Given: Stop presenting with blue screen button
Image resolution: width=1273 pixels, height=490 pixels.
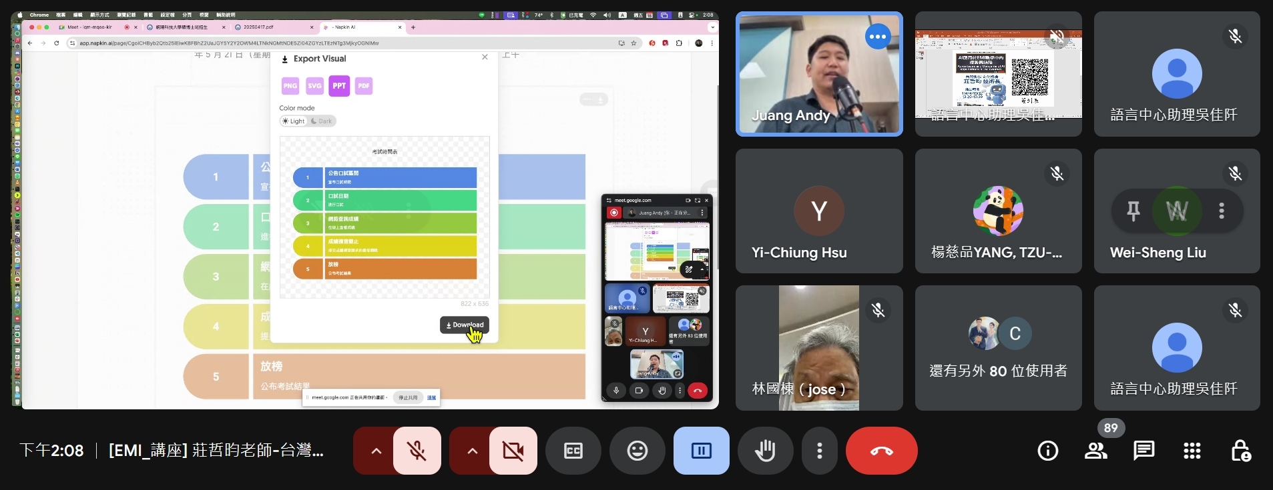Looking at the screenshot, I should [701, 451].
